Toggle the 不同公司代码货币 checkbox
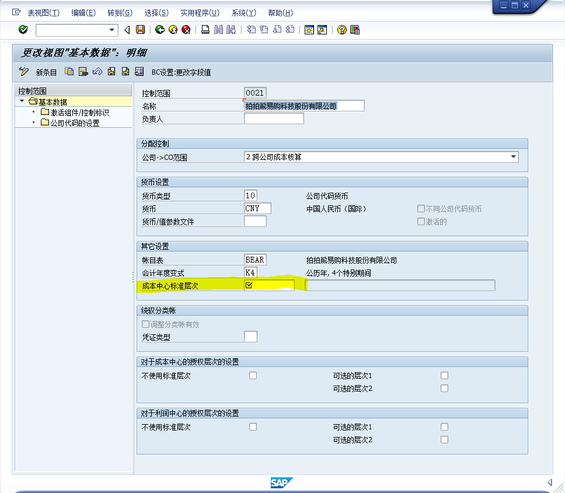The height and width of the screenshot is (493, 565). coord(420,208)
